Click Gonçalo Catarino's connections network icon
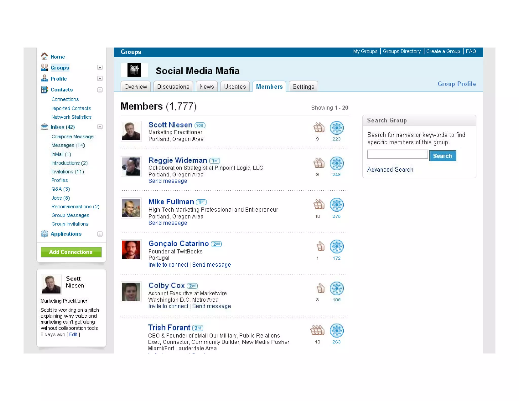The height and width of the screenshot is (401, 519). (x=337, y=246)
